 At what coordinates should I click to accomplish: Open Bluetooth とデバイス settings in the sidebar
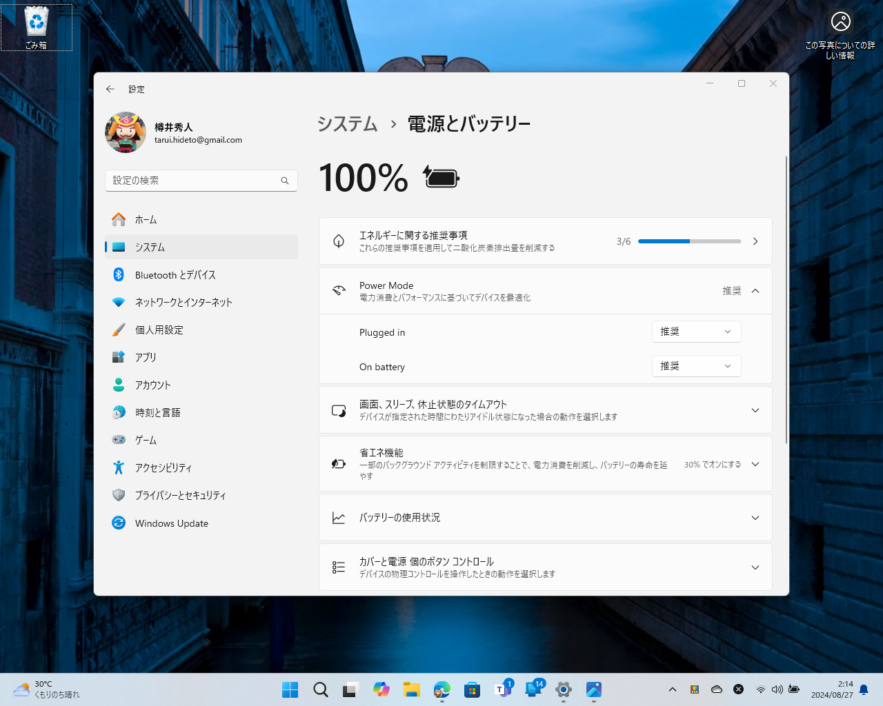click(x=175, y=274)
